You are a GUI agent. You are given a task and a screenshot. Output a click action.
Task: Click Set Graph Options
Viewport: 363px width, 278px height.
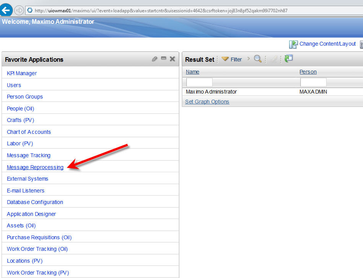coord(207,101)
